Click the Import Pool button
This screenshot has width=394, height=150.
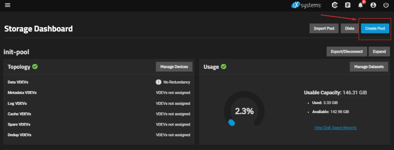coord(324,28)
